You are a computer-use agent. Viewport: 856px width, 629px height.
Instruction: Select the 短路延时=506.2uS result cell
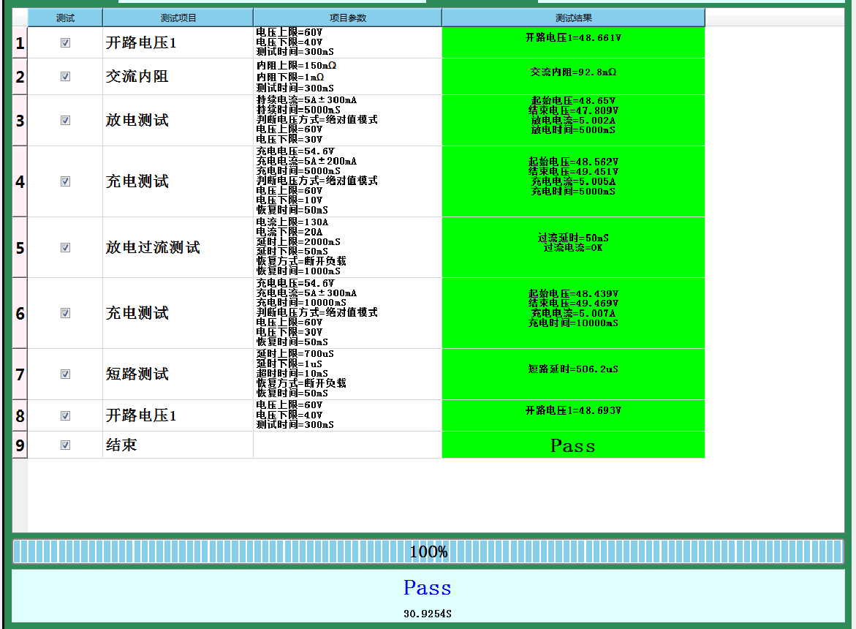pos(573,369)
